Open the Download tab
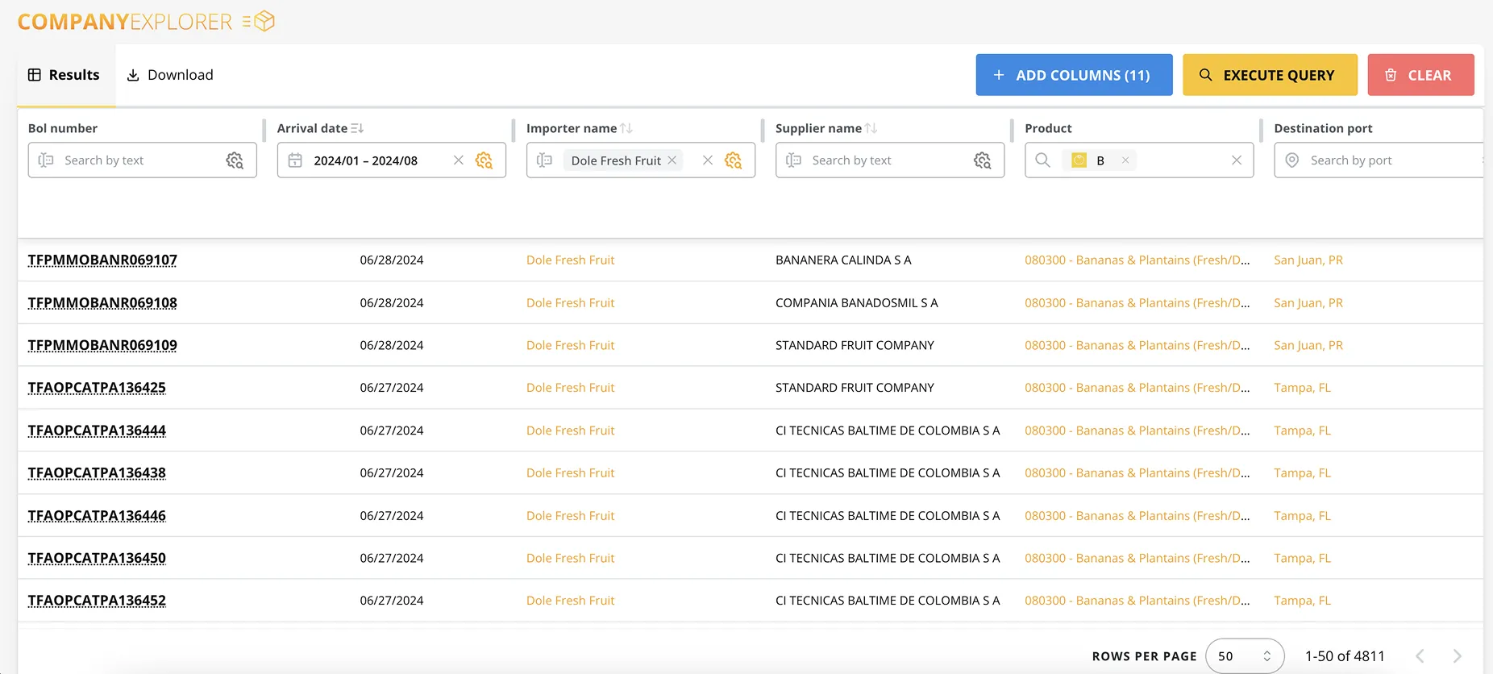1493x674 pixels. click(x=170, y=75)
